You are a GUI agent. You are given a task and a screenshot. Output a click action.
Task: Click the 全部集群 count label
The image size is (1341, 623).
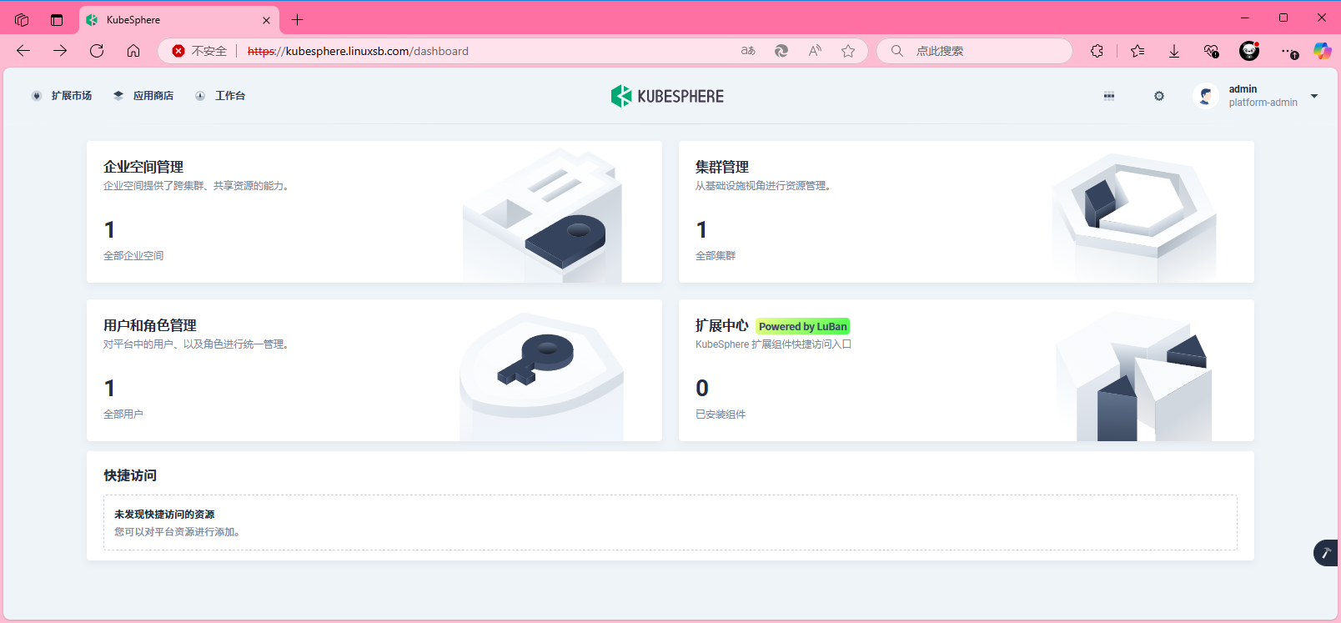point(716,256)
